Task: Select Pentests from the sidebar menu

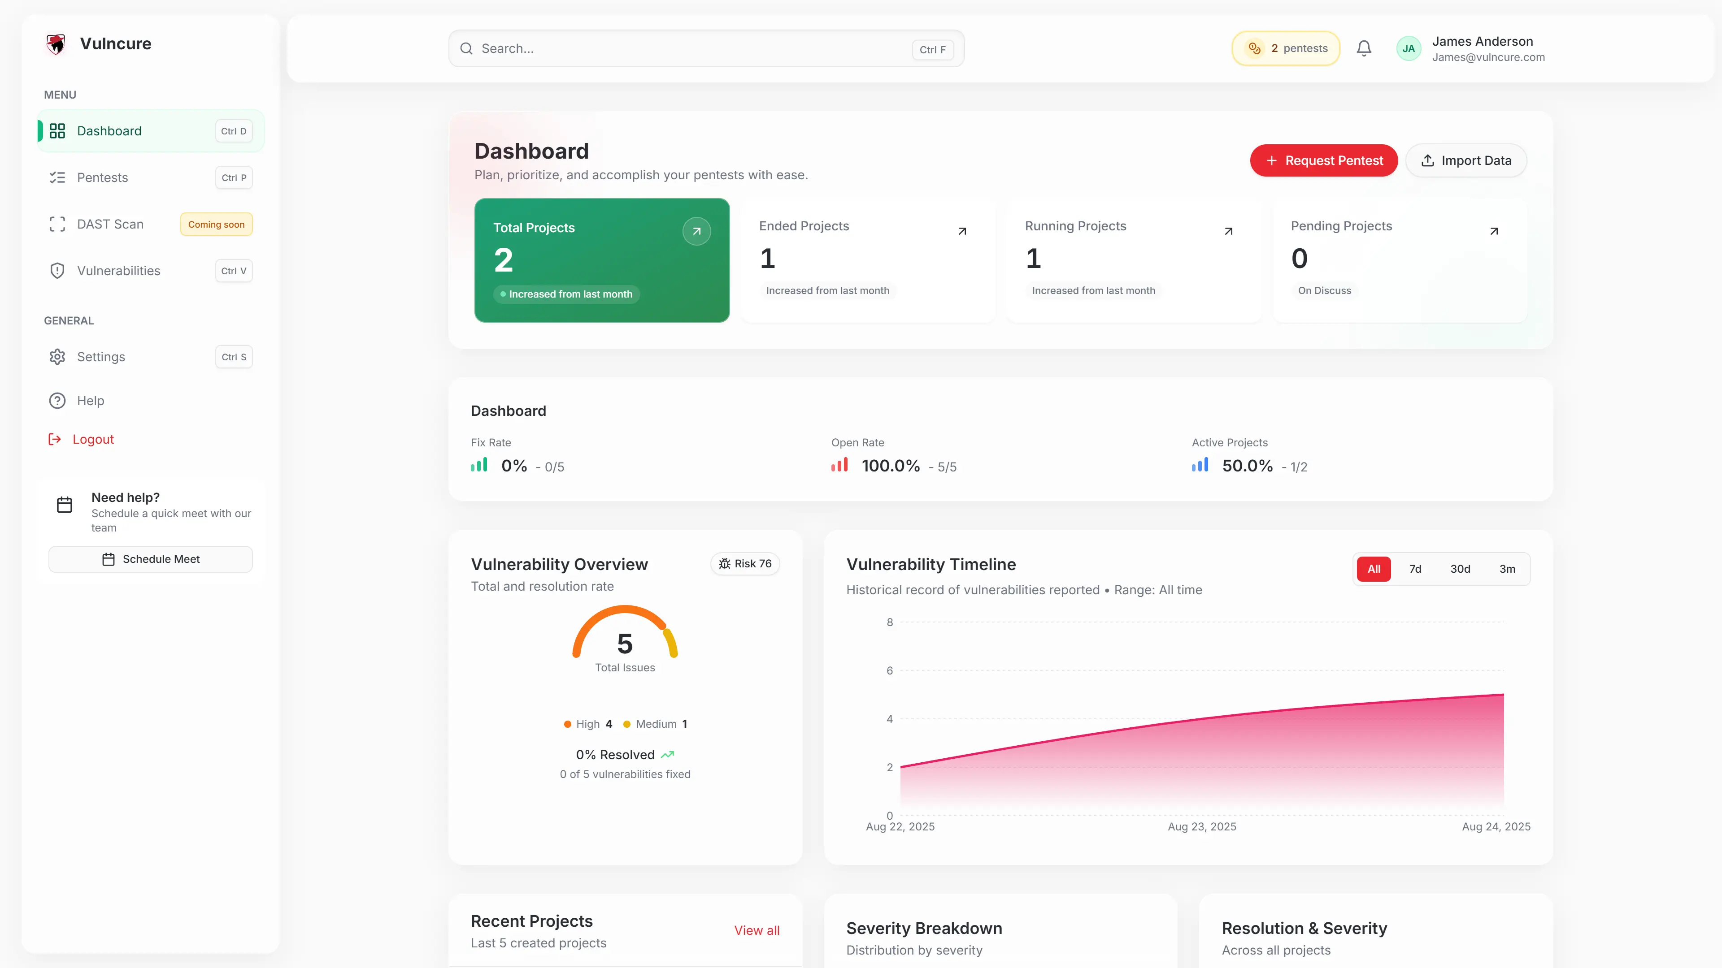Action: (x=102, y=177)
